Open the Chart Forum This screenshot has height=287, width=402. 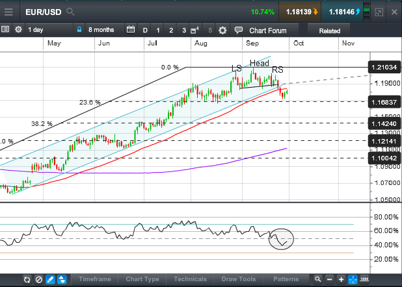click(x=267, y=31)
